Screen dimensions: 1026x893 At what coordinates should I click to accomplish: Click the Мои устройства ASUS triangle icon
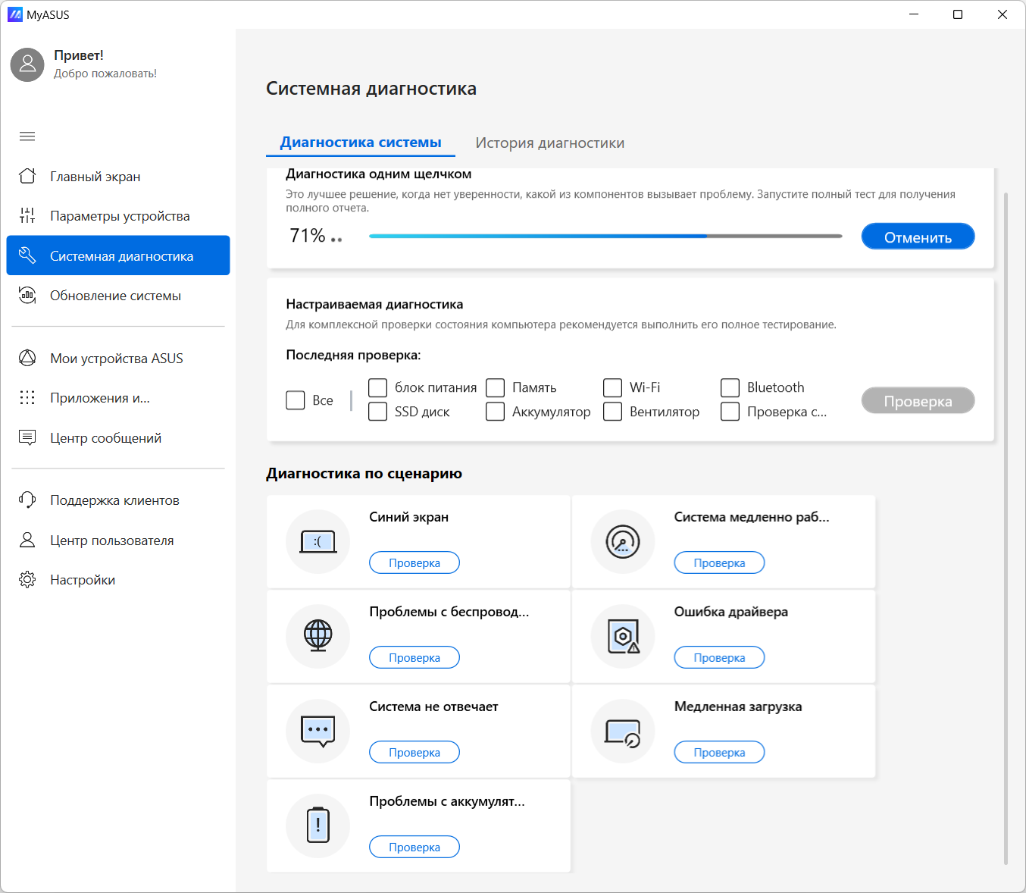[27, 358]
